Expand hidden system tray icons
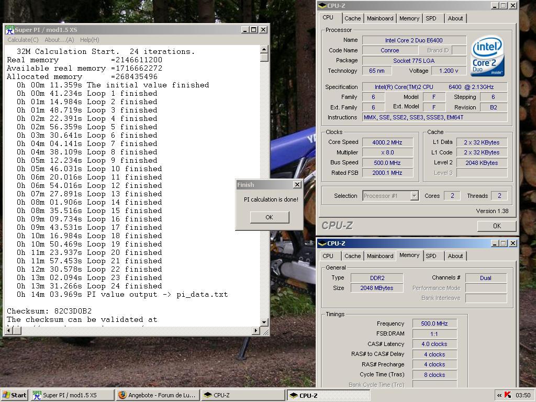Screen dimensions: 536x402 point(499,396)
